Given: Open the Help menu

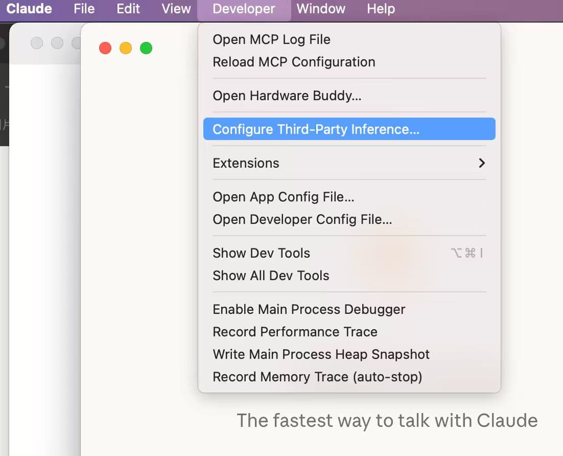Looking at the screenshot, I should [381, 9].
